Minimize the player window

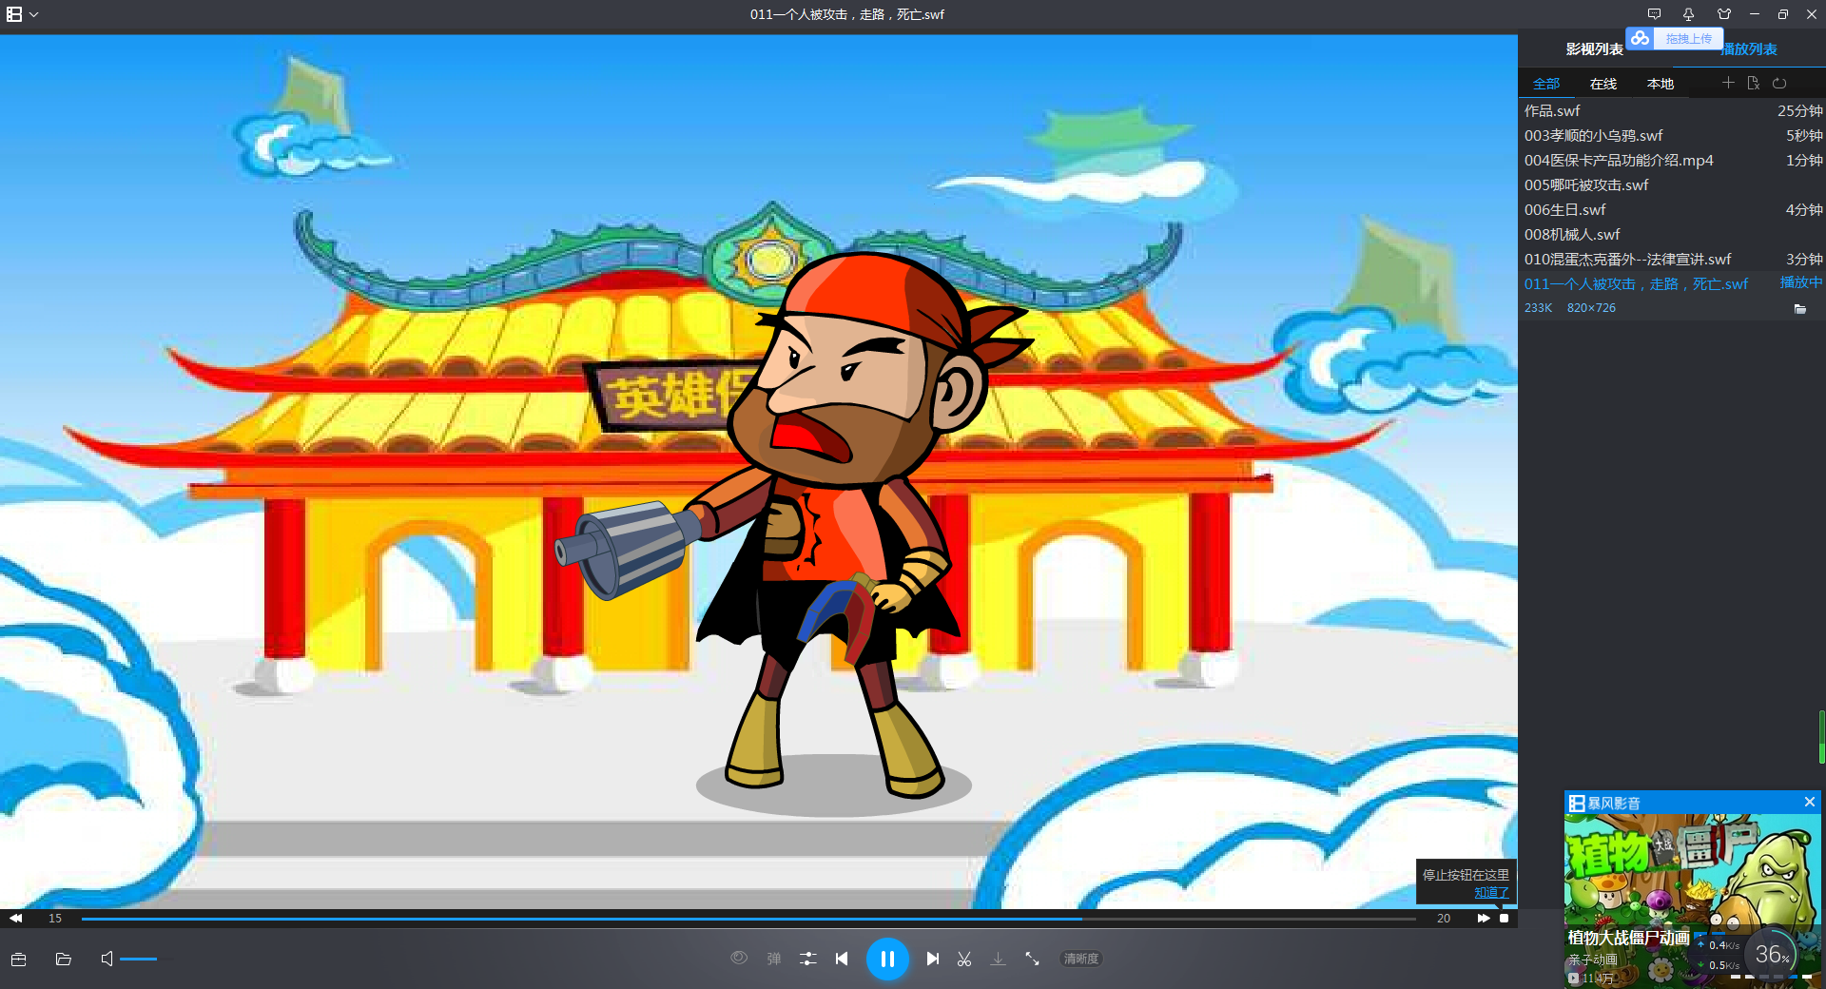(x=1755, y=14)
